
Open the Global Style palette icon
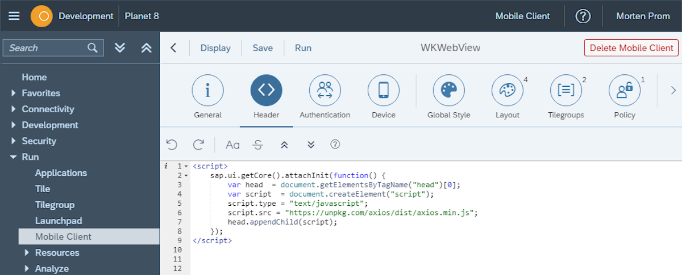point(449,90)
